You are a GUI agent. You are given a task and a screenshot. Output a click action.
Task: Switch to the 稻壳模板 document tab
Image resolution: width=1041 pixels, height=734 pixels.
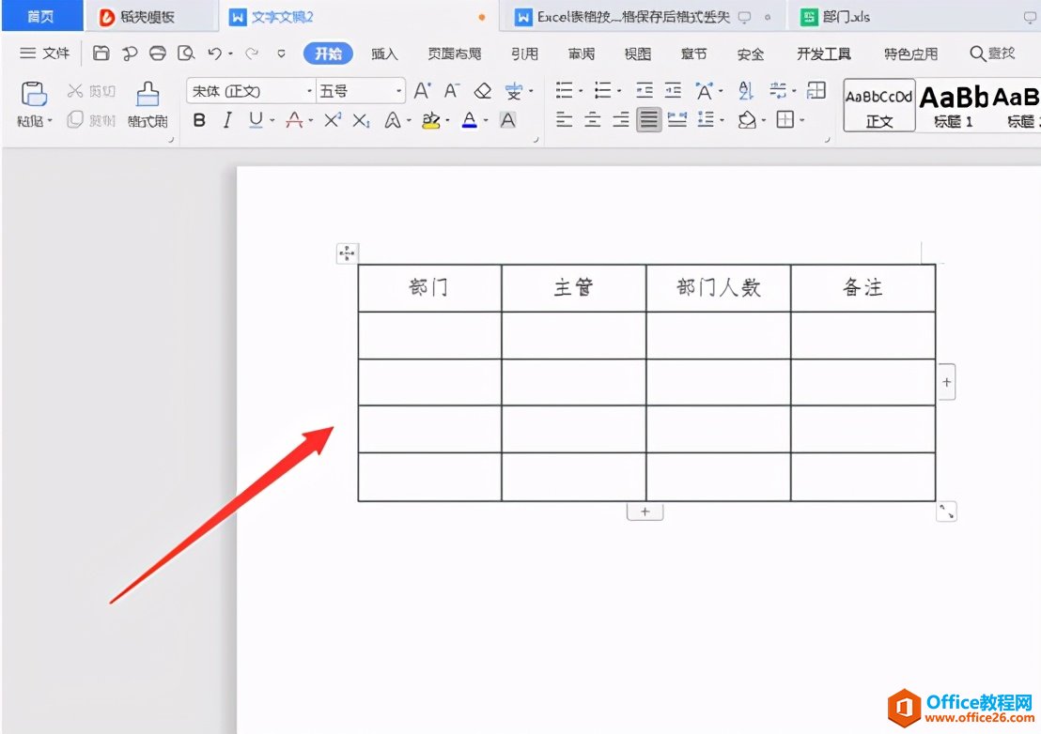(150, 17)
